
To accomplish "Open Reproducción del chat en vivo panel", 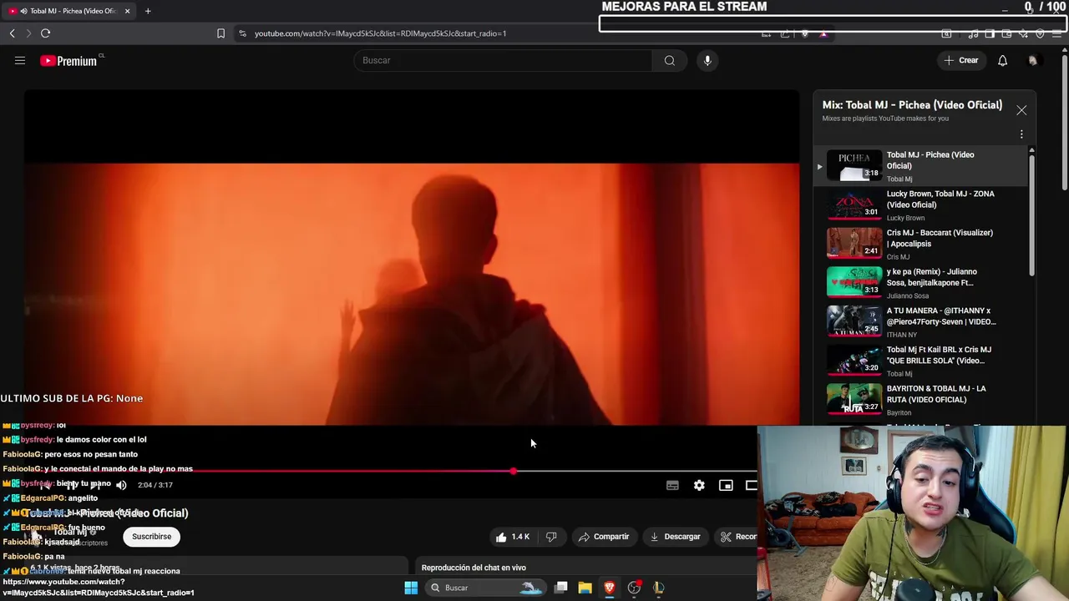I will coord(474,568).
